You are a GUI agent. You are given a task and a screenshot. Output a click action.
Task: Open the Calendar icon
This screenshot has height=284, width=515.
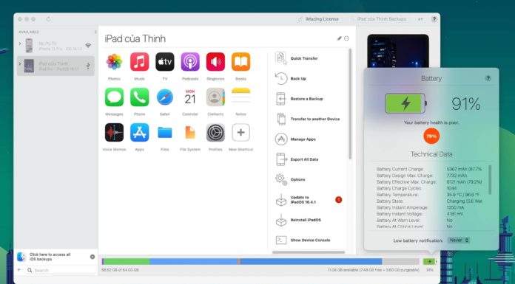tap(190, 97)
